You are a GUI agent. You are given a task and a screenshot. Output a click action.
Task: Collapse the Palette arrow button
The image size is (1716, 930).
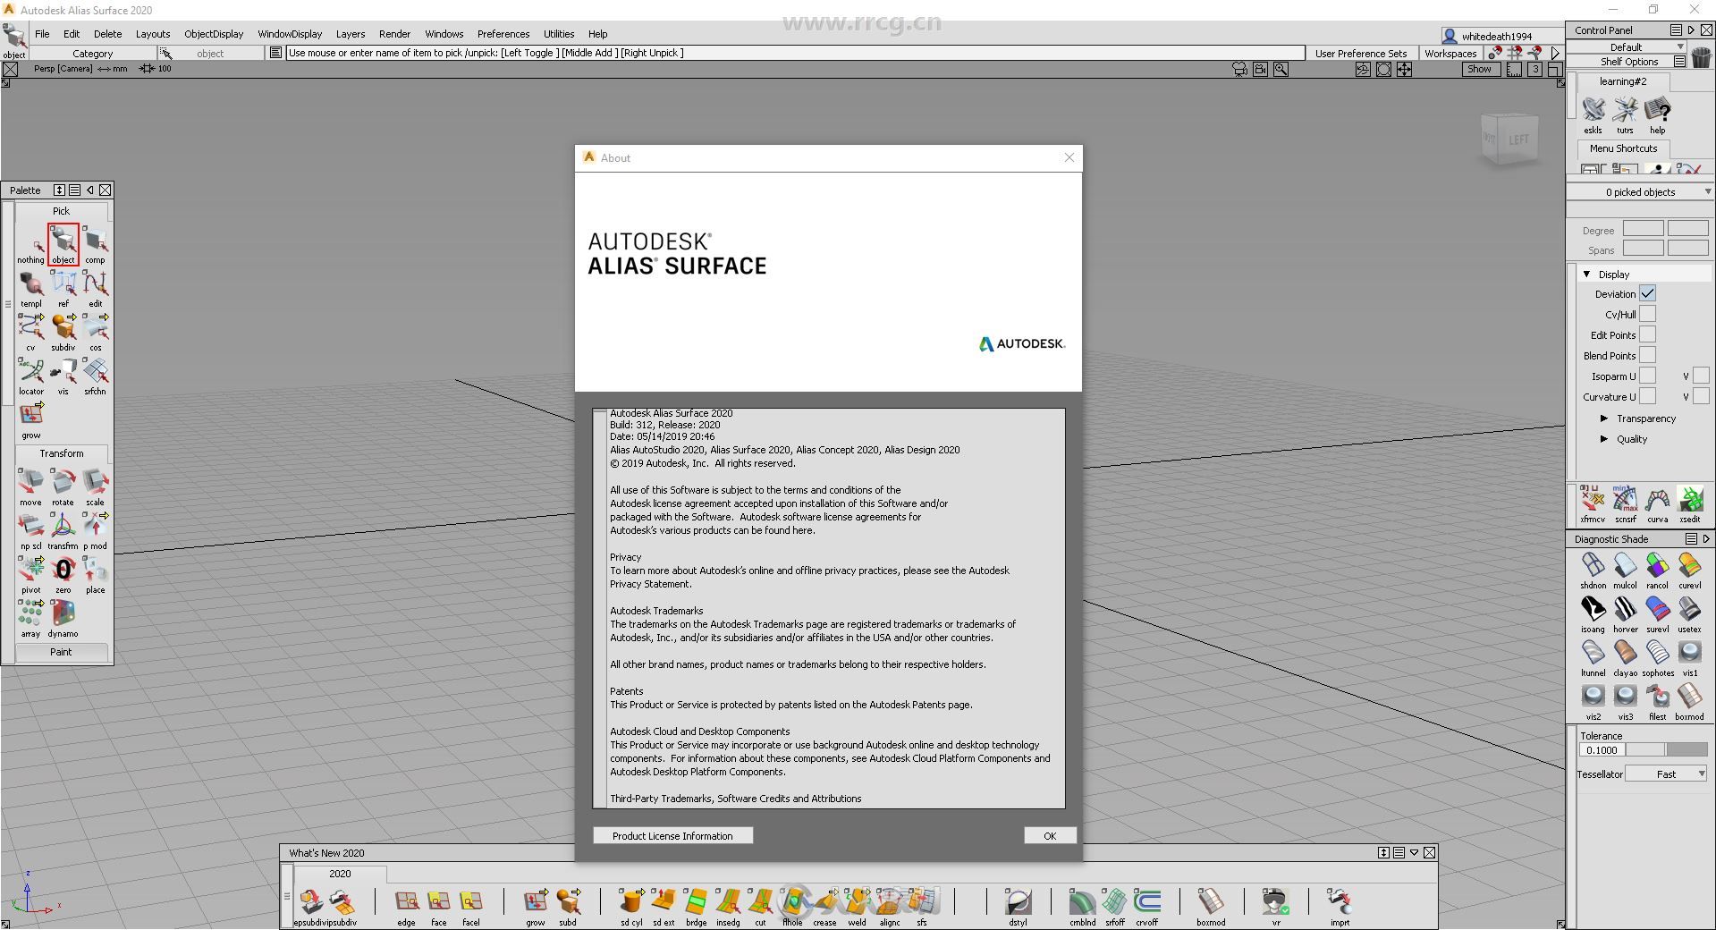pos(89,190)
